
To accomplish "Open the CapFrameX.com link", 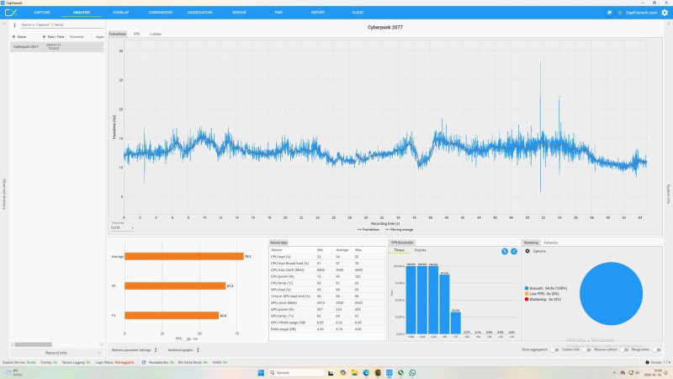I will pos(641,13).
